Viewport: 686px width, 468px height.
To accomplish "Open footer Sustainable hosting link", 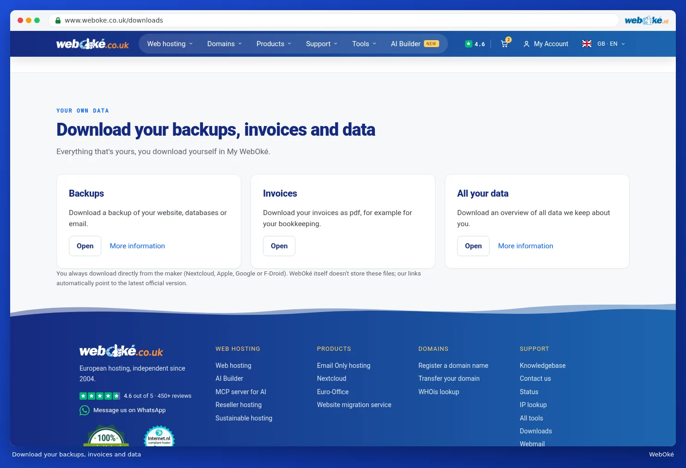I will pyautogui.click(x=244, y=418).
